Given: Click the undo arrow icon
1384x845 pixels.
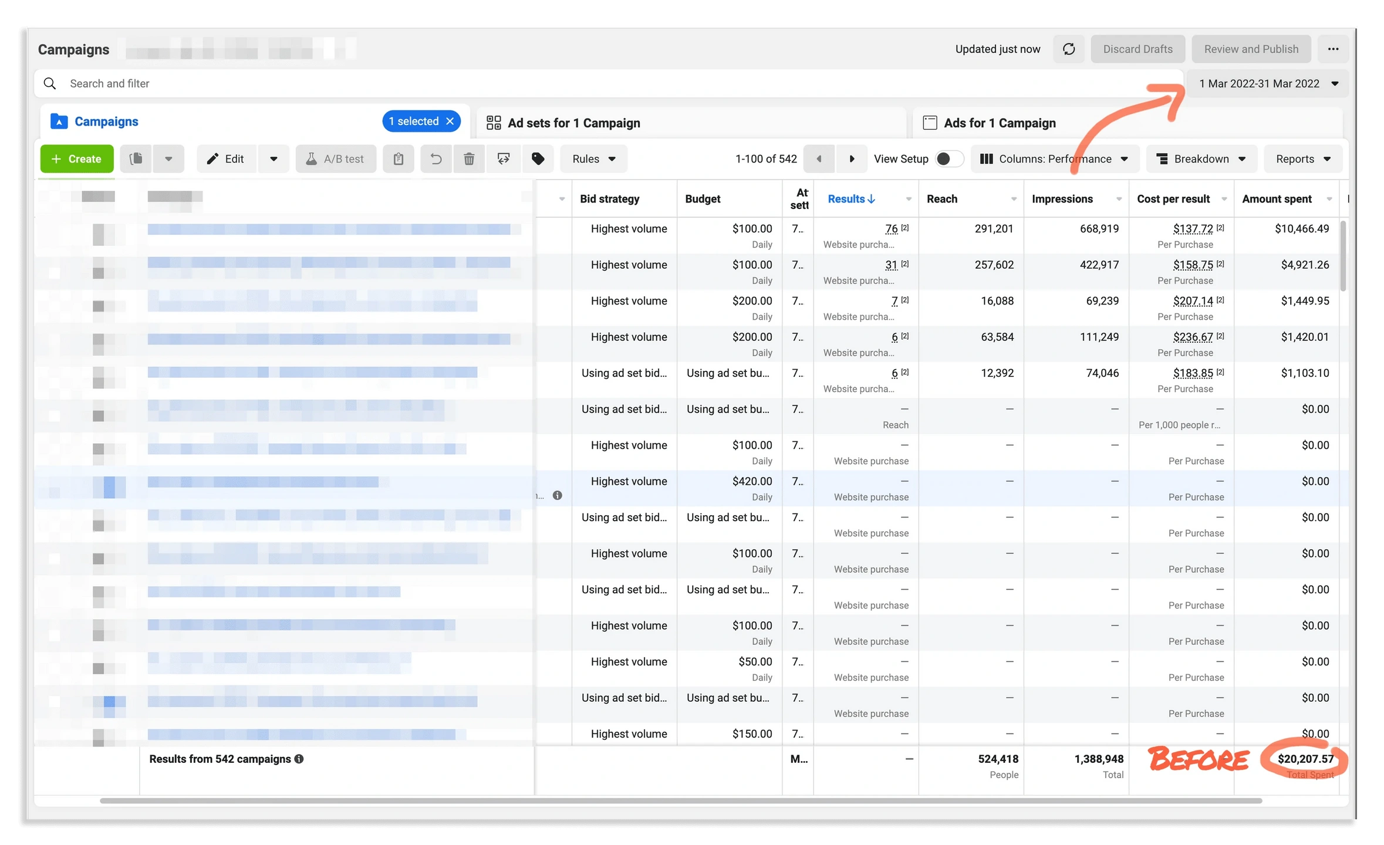Looking at the screenshot, I should 436,159.
